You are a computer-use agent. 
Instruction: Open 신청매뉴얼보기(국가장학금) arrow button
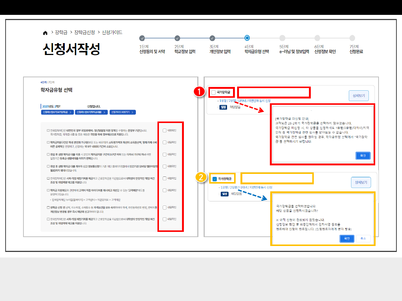[x=57, y=112]
